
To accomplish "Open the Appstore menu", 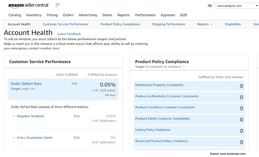I will pos(168,15).
